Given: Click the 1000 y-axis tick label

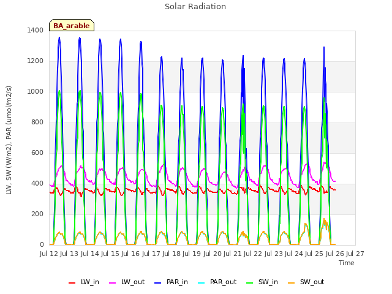Looking at the screenshot, I should [x=36, y=91].
